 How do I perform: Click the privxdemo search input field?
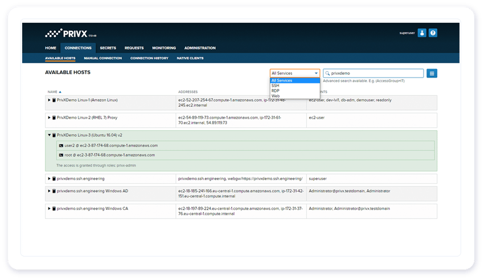[x=376, y=74]
